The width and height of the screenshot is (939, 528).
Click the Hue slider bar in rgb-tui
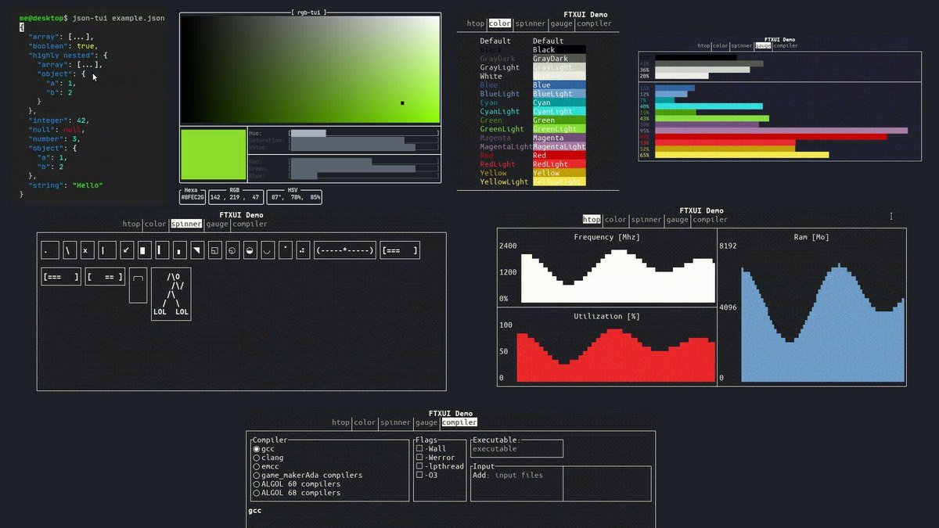(363, 134)
